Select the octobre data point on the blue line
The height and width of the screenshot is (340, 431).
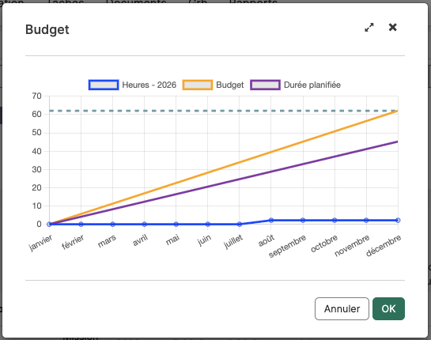tap(335, 220)
